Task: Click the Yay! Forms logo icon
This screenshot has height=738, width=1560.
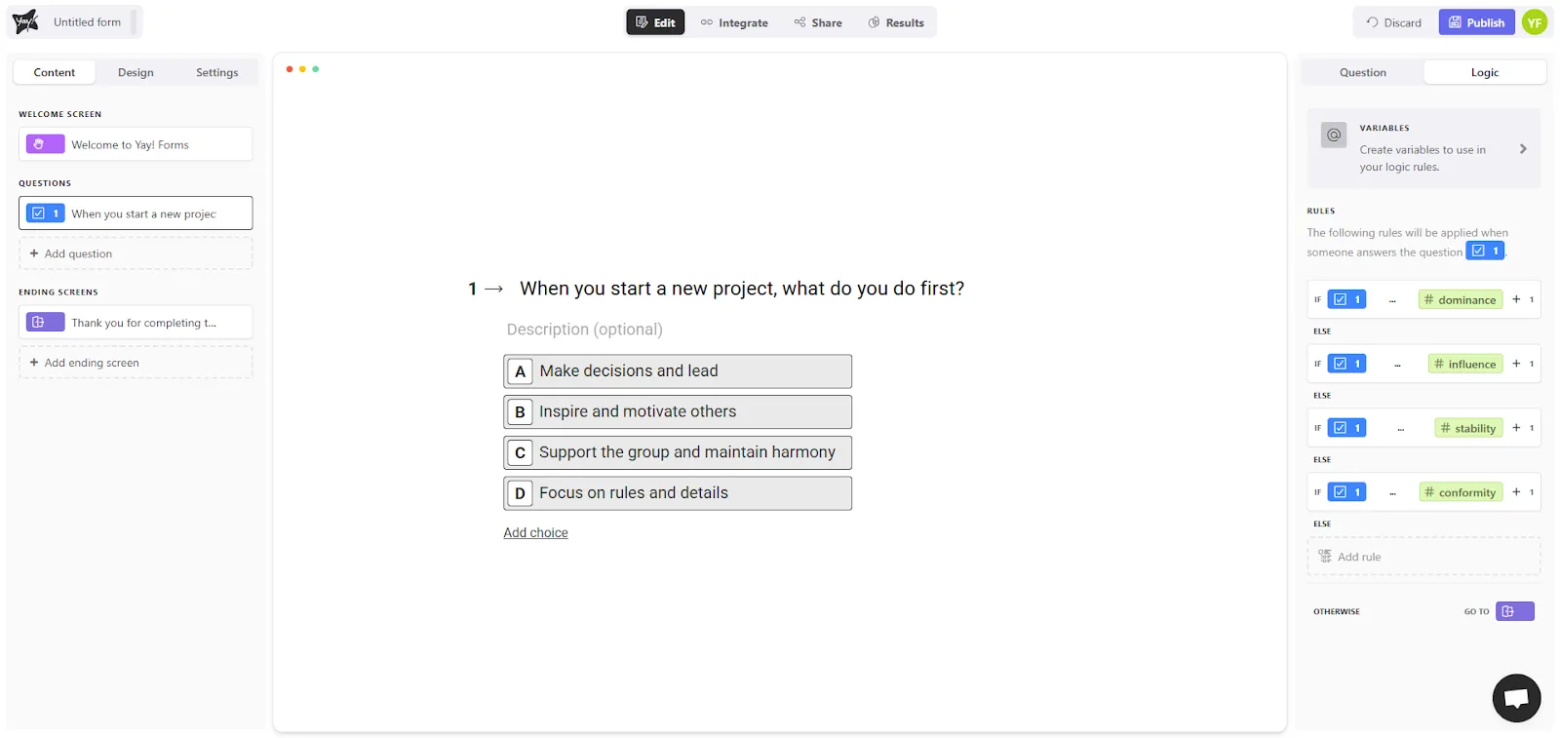Action: [25, 21]
